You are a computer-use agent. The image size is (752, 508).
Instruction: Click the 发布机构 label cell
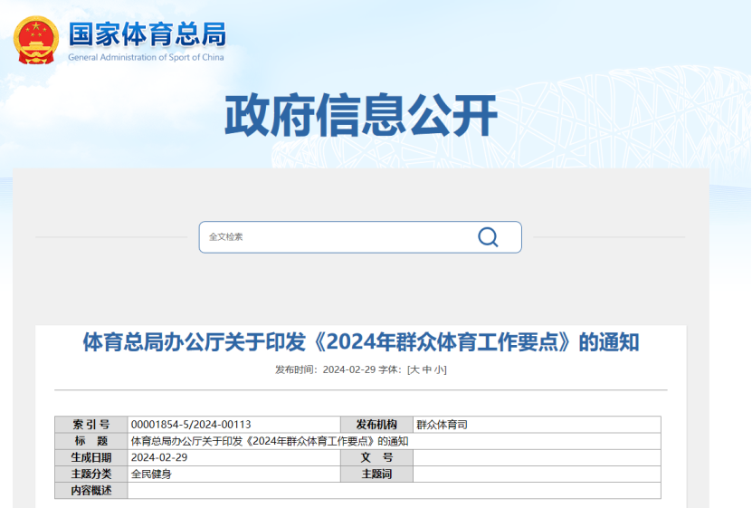tap(376, 425)
